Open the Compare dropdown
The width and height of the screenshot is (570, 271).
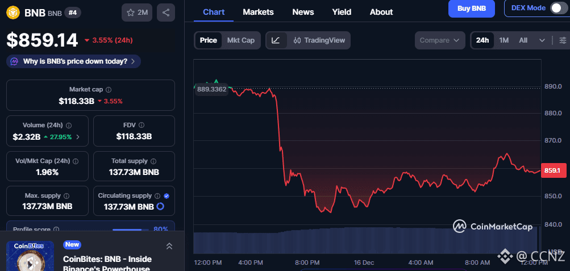pos(440,40)
